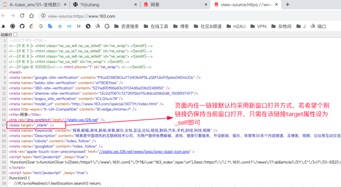Click the X-UA-Compatible meta line
Viewport: 341px width, 187px height.
(73, 109)
